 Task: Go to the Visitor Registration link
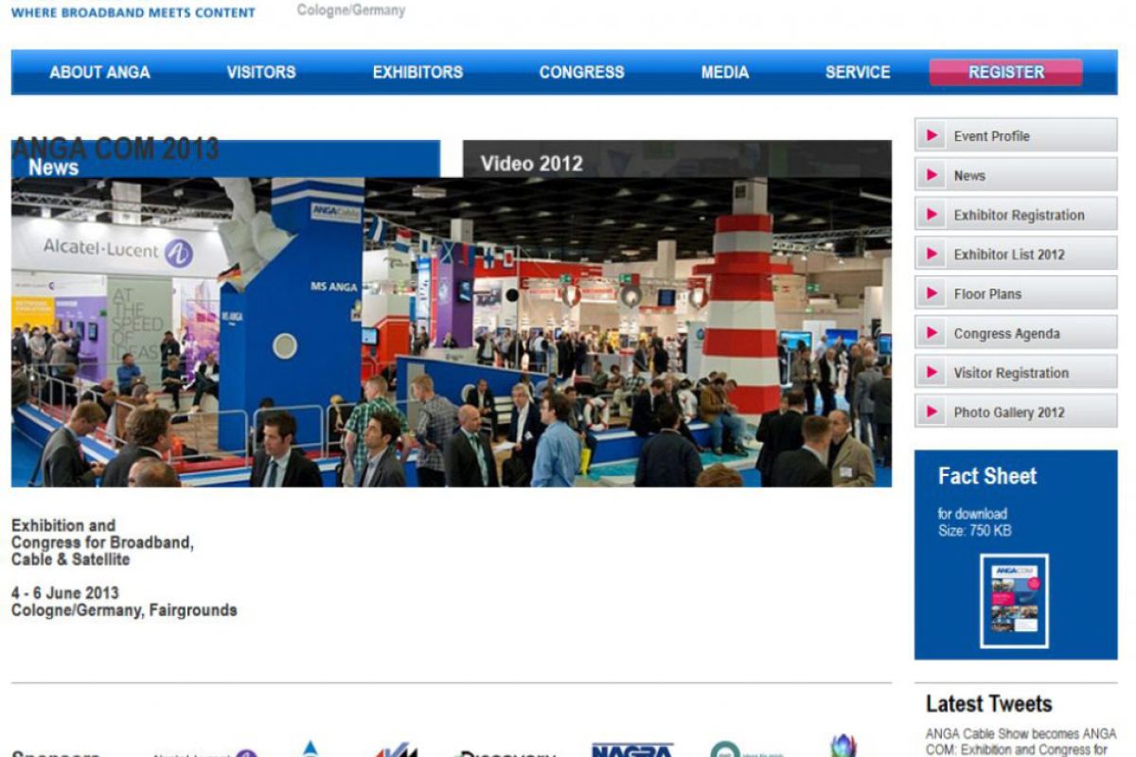pyautogui.click(x=1011, y=373)
